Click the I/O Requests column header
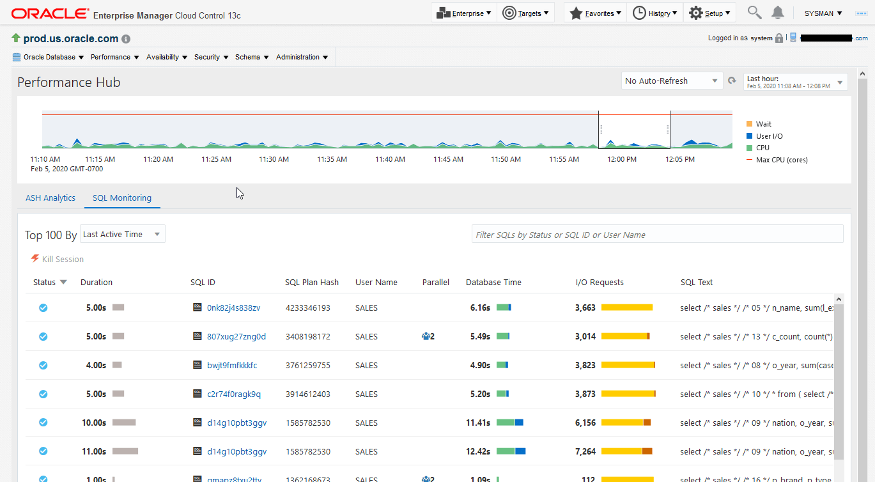Screen dimensions: 875x482 click(x=600, y=282)
